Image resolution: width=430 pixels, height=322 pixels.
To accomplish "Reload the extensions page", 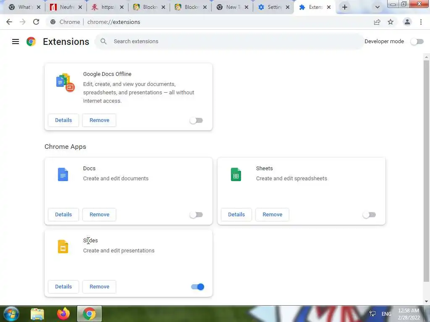I will point(36,22).
